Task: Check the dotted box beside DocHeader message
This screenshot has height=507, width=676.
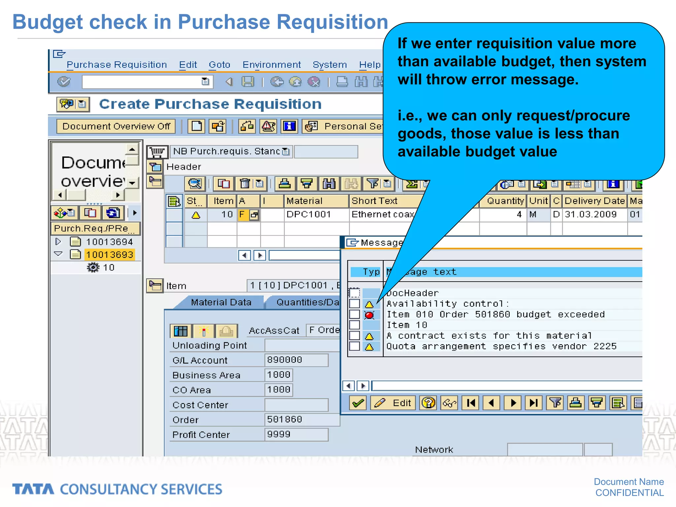Action: click(355, 293)
